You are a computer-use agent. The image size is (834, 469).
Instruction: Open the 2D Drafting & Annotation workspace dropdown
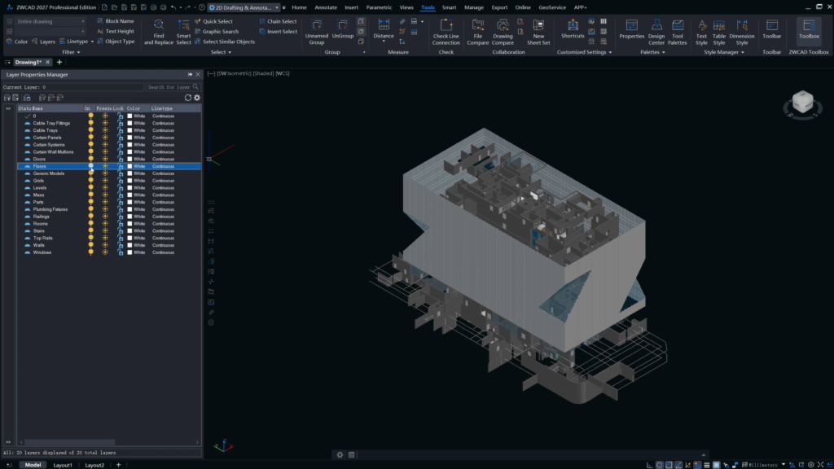[x=244, y=7]
